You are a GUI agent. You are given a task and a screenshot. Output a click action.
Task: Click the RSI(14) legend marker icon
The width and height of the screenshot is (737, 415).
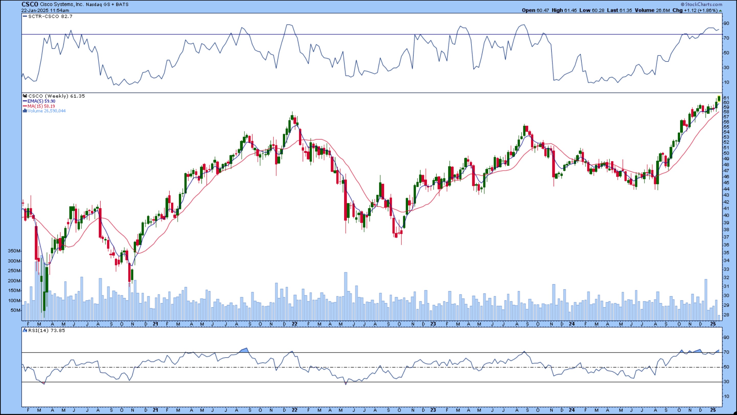(x=25, y=331)
